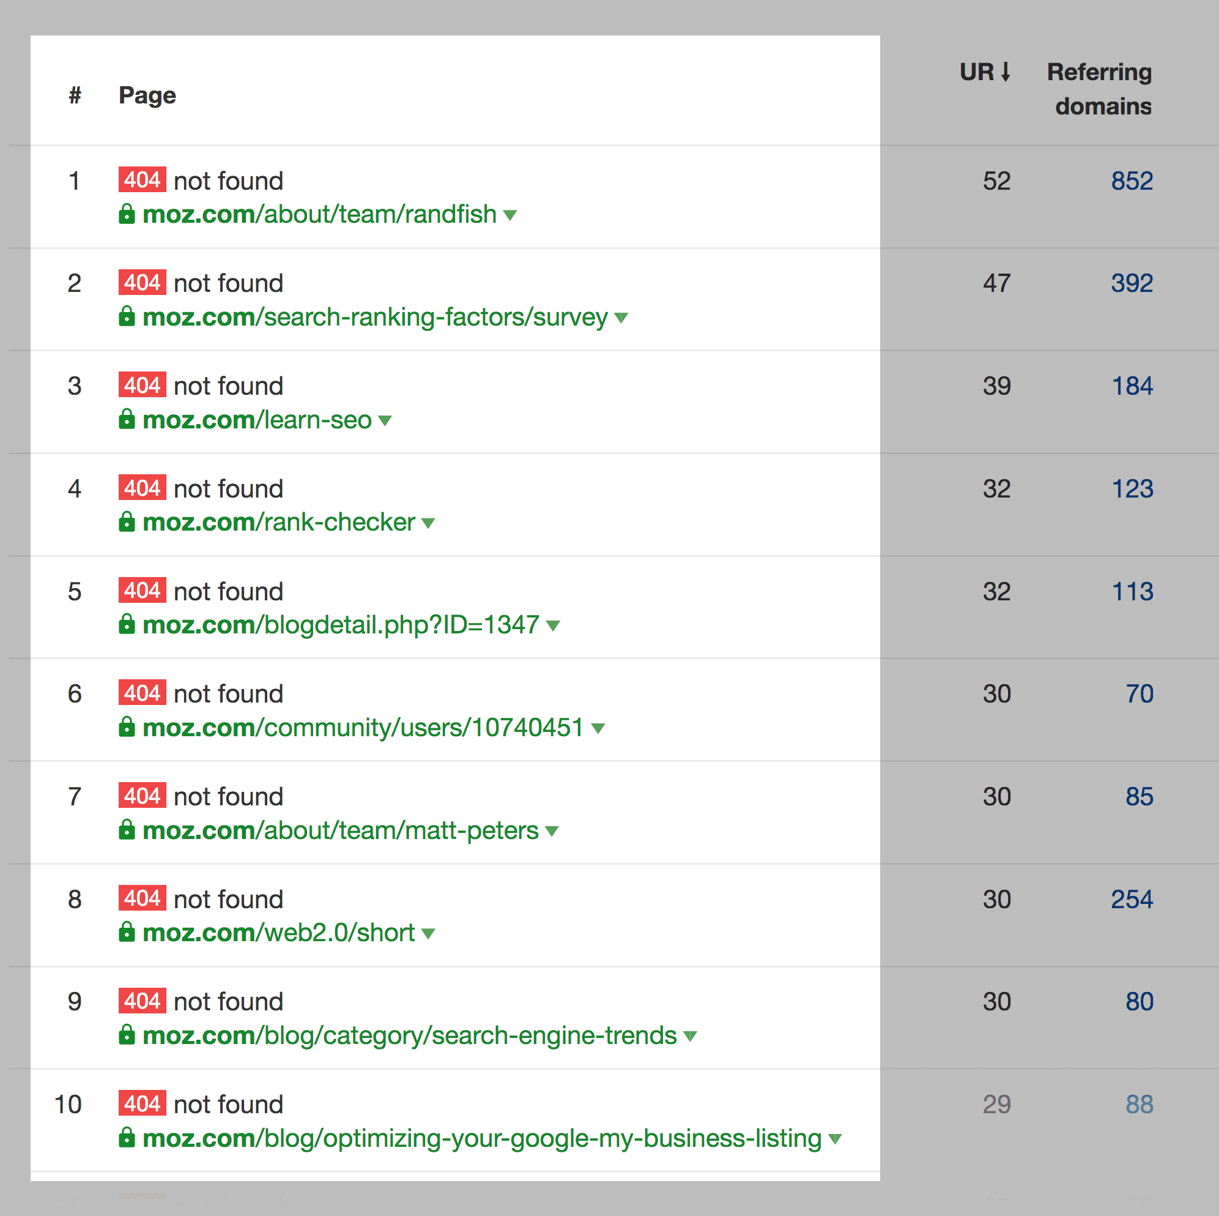
Task: Click lock icon beside about/team/matt-peters URL
Action: pos(127,830)
